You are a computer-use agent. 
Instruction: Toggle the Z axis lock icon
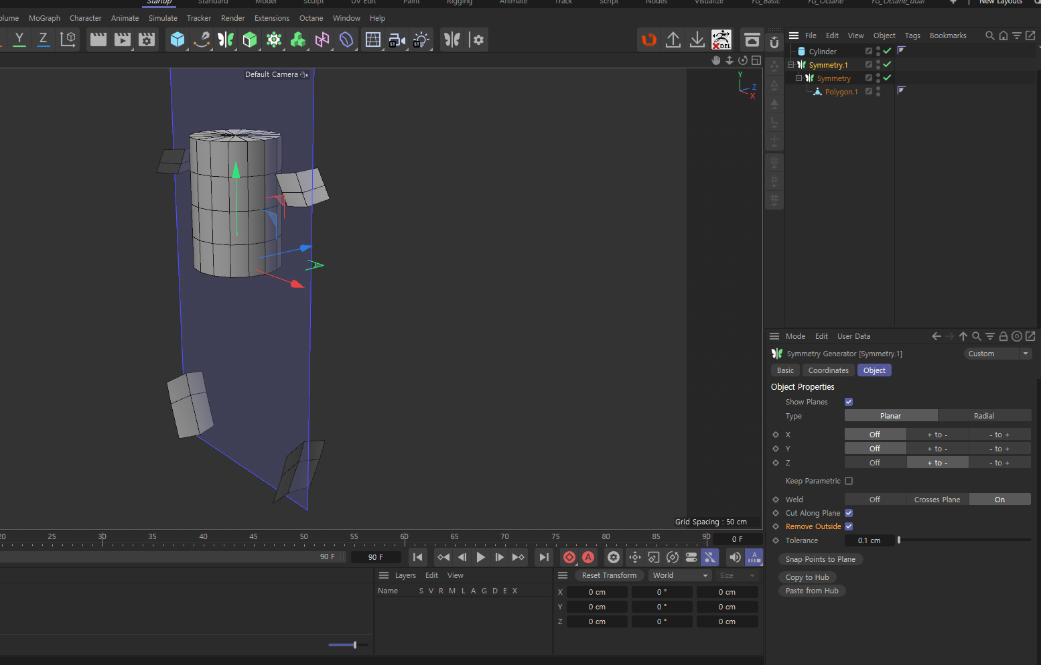pyautogui.click(x=44, y=40)
